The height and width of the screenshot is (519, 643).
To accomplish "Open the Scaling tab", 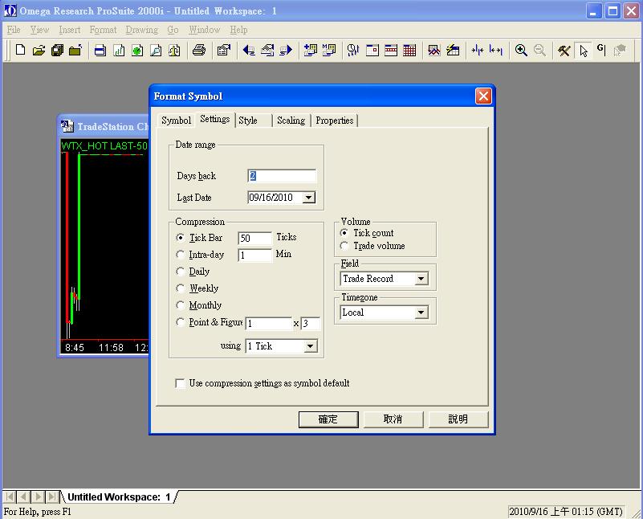I will tap(291, 121).
